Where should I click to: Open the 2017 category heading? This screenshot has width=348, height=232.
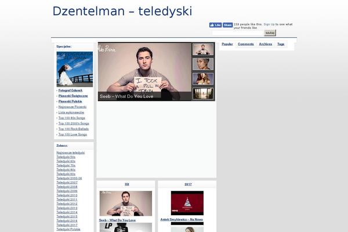coord(188,184)
